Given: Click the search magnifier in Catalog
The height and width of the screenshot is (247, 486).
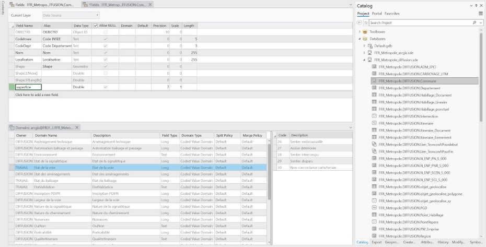Looking at the screenshot, I should [x=474, y=23].
